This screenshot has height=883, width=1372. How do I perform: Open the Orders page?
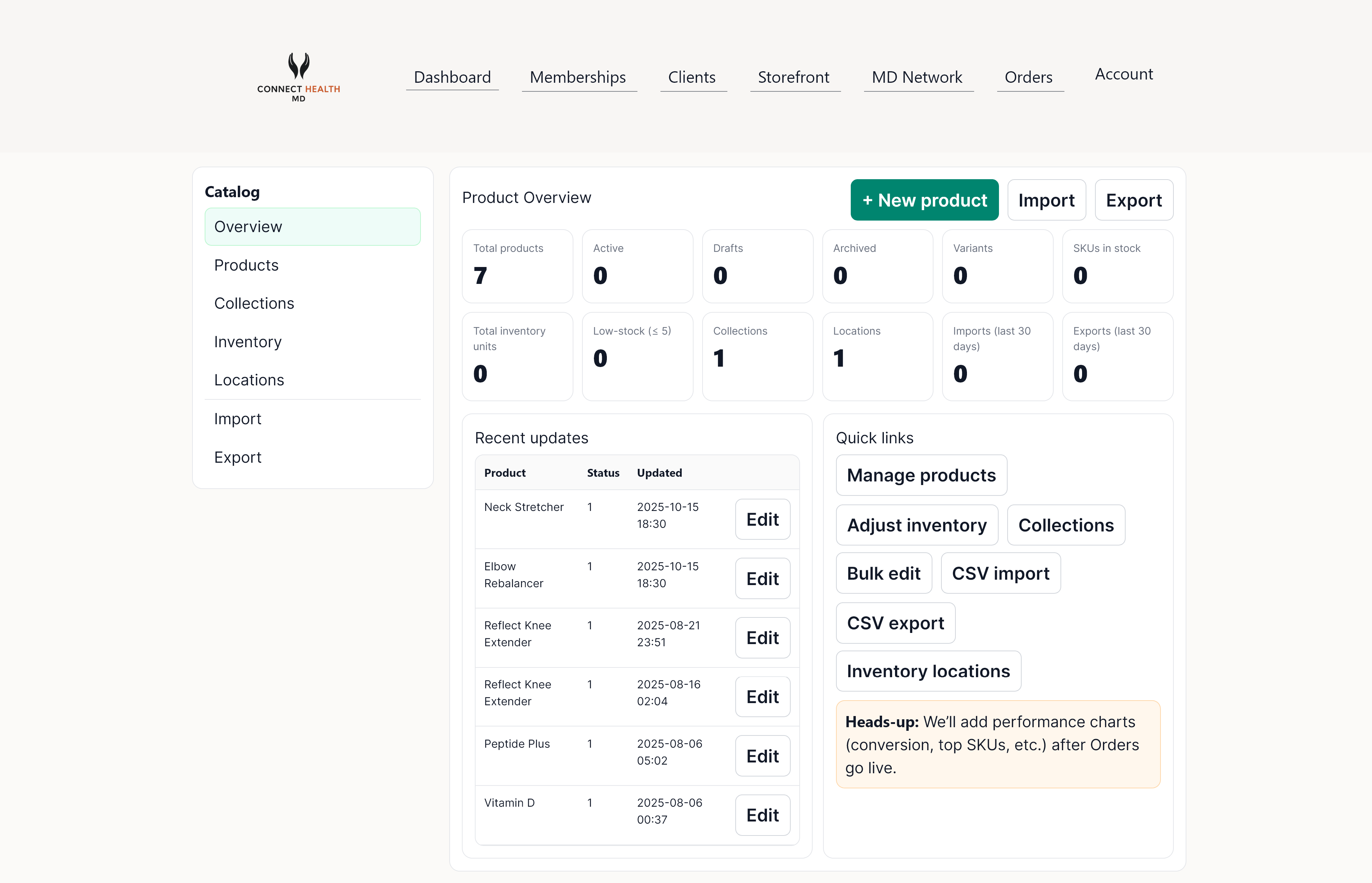coord(1028,77)
